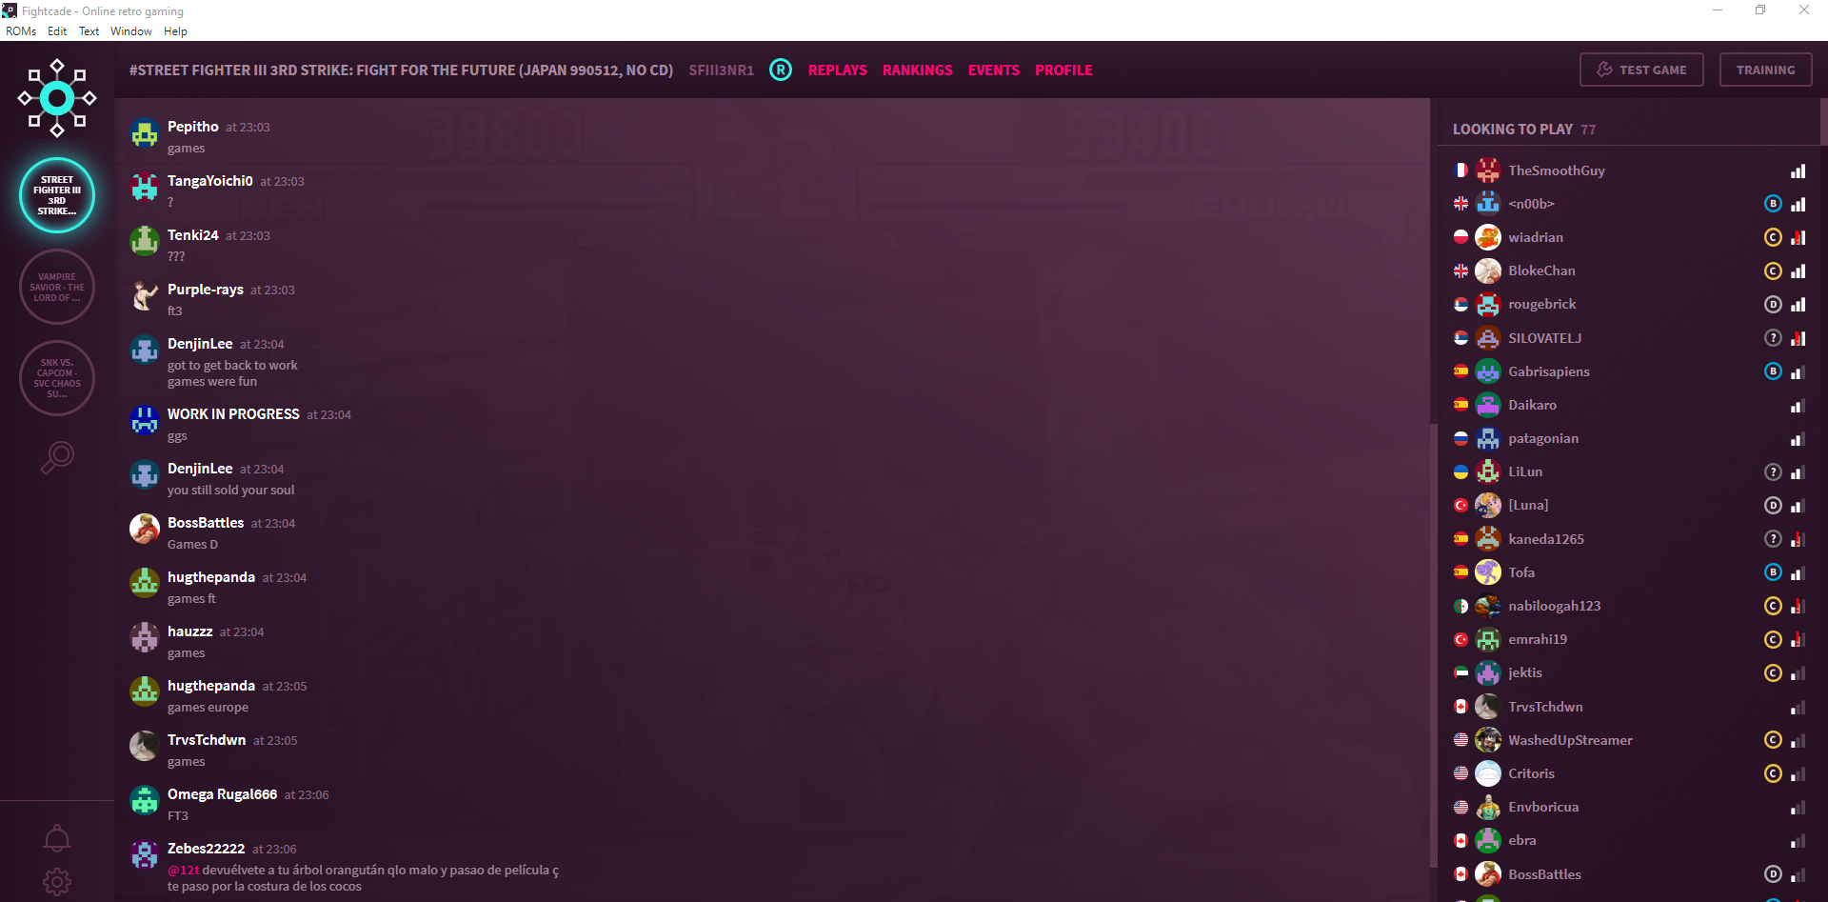Click wiadrian's avatar in player list
The image size is (1828, 902).
pyautogui.click(x=1488, y=237)
